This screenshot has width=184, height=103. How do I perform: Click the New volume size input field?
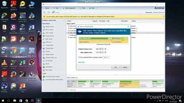(x=97, y=52)
